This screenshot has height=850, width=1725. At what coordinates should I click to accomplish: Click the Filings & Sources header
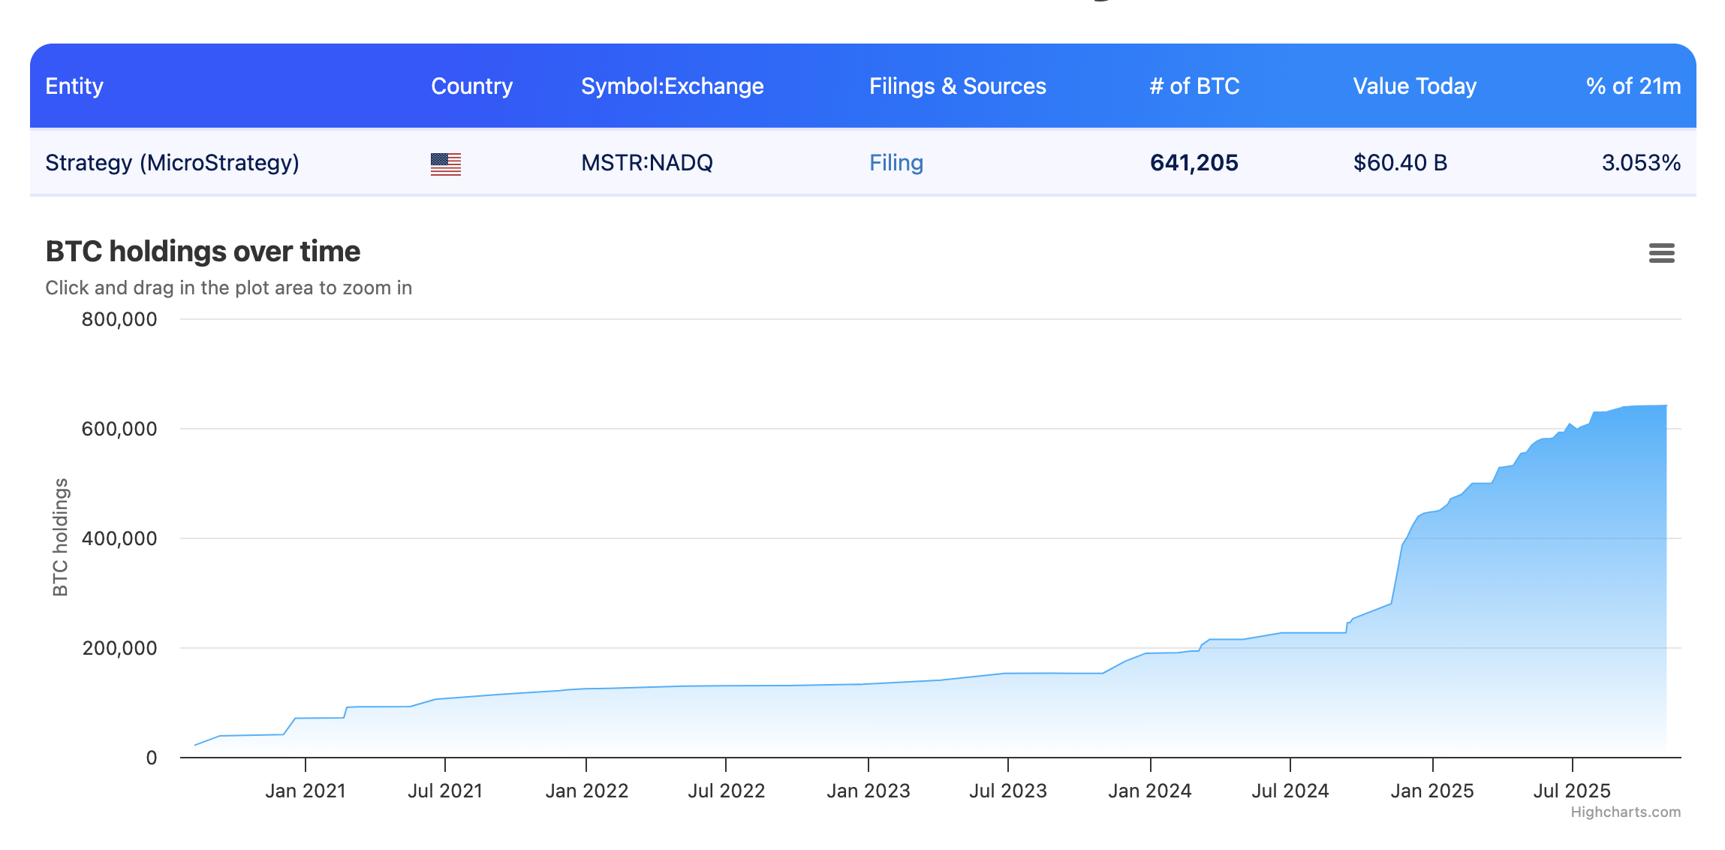pyautogui.click(x=957, y=86)
